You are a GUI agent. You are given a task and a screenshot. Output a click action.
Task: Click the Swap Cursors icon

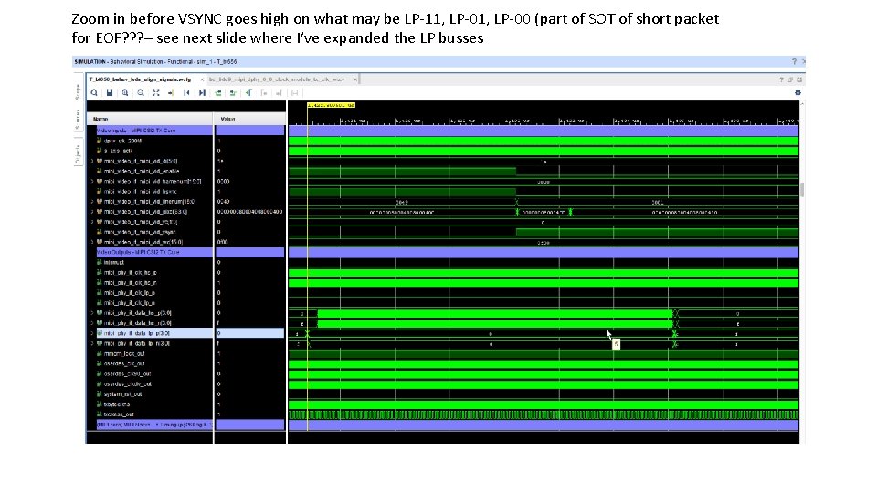click(295, 93)
